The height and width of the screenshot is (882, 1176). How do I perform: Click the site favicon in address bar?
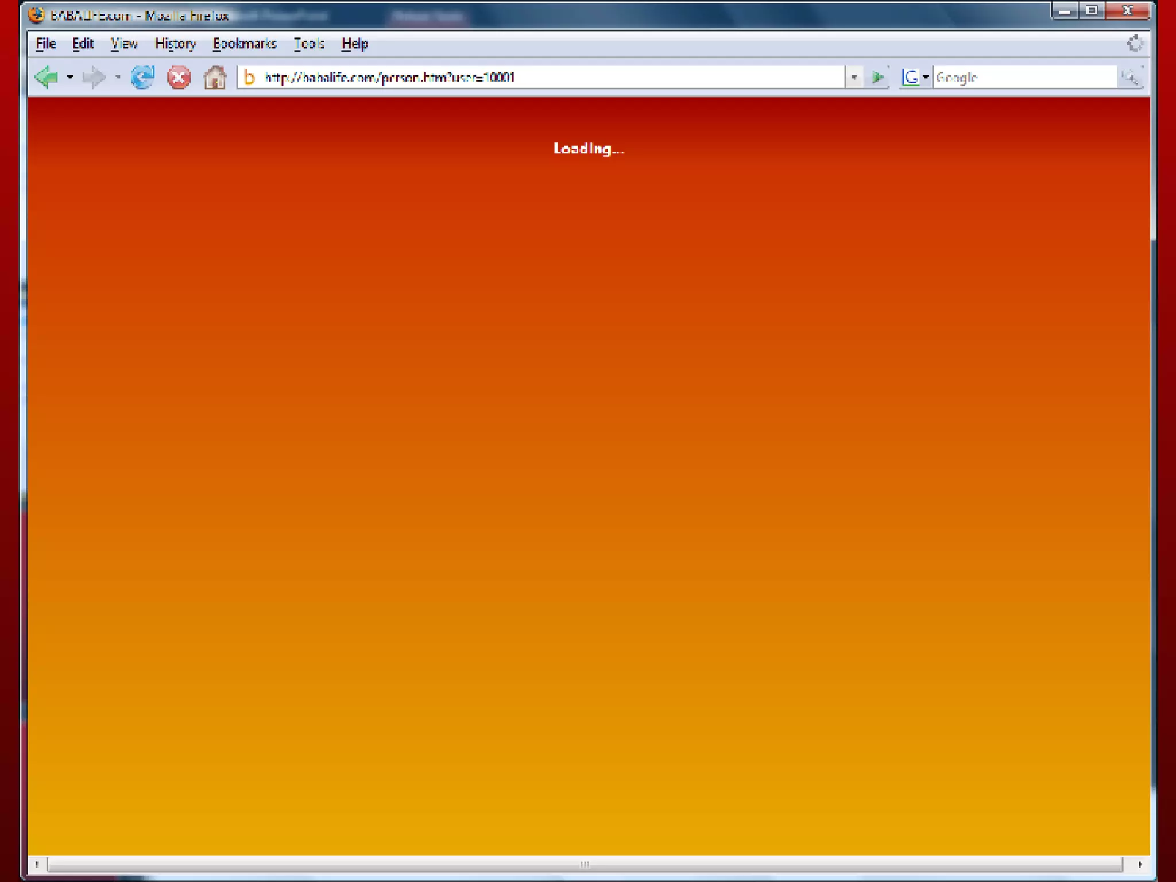(249, 77)
